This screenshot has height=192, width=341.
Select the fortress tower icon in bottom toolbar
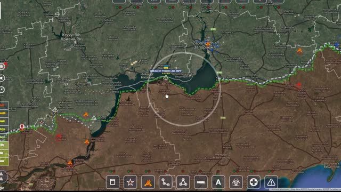(112, 182)
